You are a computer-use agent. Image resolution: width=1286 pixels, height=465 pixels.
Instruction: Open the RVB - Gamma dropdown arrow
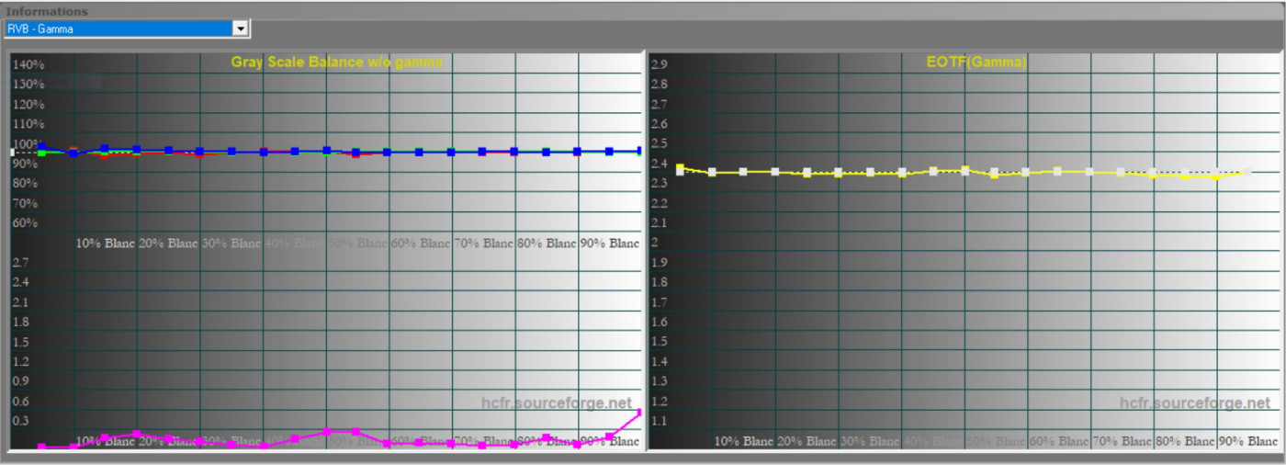click(x=241, y=28)
